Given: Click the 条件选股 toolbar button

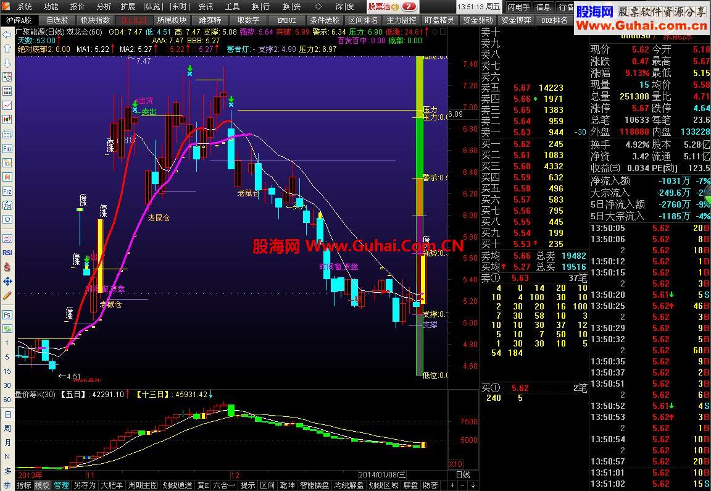Looking at the screenshot, I should 325,20.
